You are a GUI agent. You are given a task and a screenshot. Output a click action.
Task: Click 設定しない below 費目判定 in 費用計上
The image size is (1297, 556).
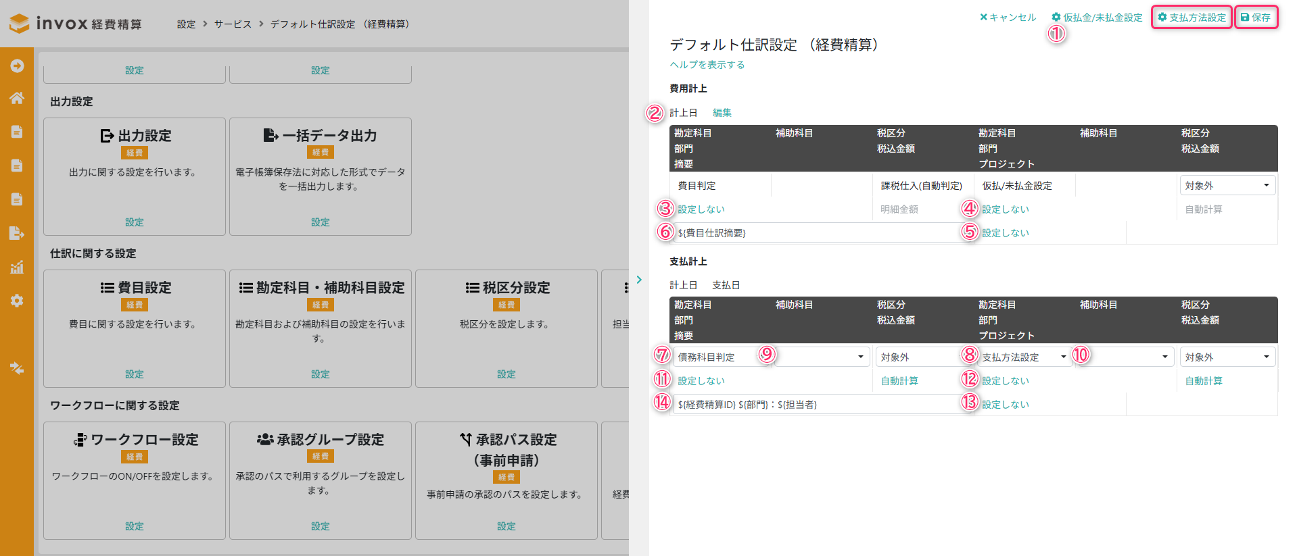[x=701, y=209]
